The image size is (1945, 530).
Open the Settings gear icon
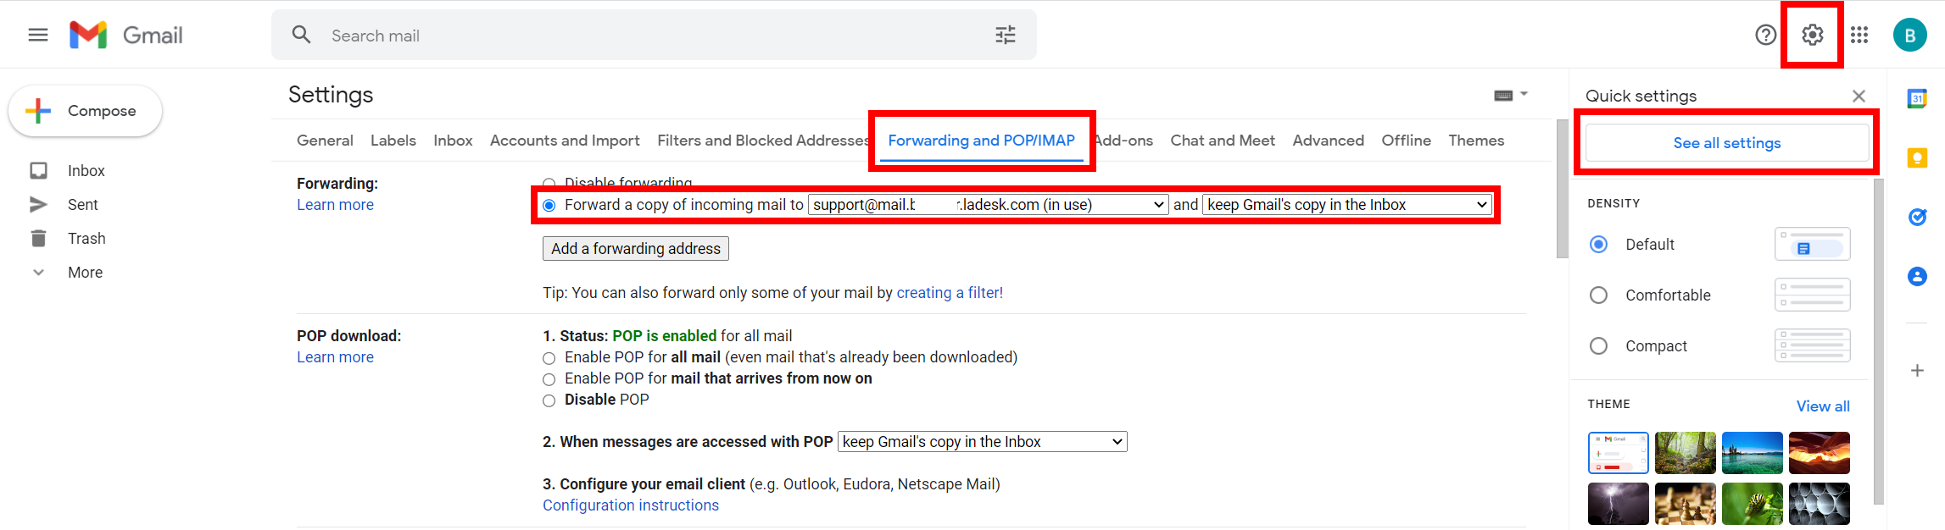(x=1812, y=35)
